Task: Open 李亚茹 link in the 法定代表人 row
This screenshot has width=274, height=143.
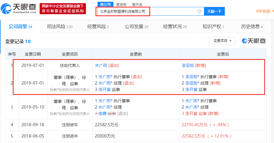Action: coord(188,65)
